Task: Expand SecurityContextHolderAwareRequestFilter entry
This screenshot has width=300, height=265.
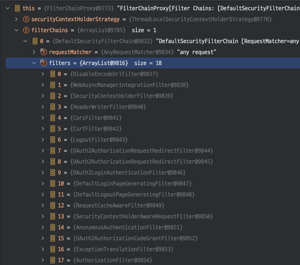Action: point(43,216)
